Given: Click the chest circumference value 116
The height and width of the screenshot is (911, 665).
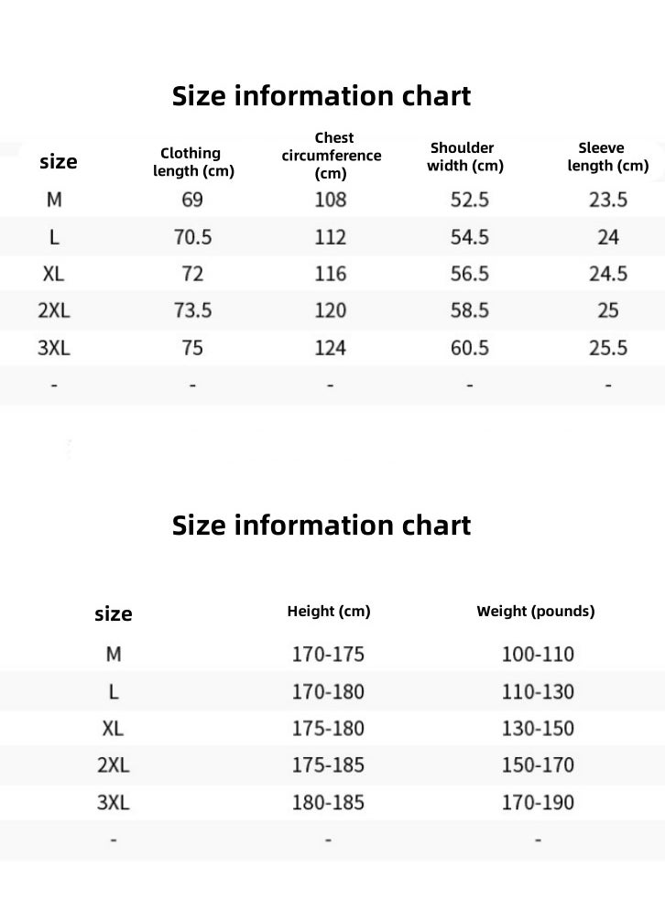Looking at the screenshot, I should point(330,274).
